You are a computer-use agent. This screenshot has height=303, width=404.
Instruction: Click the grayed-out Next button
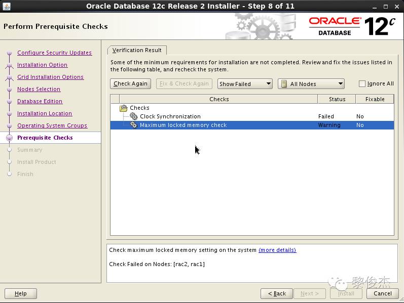pyautogui.click(x=309, y=293)
